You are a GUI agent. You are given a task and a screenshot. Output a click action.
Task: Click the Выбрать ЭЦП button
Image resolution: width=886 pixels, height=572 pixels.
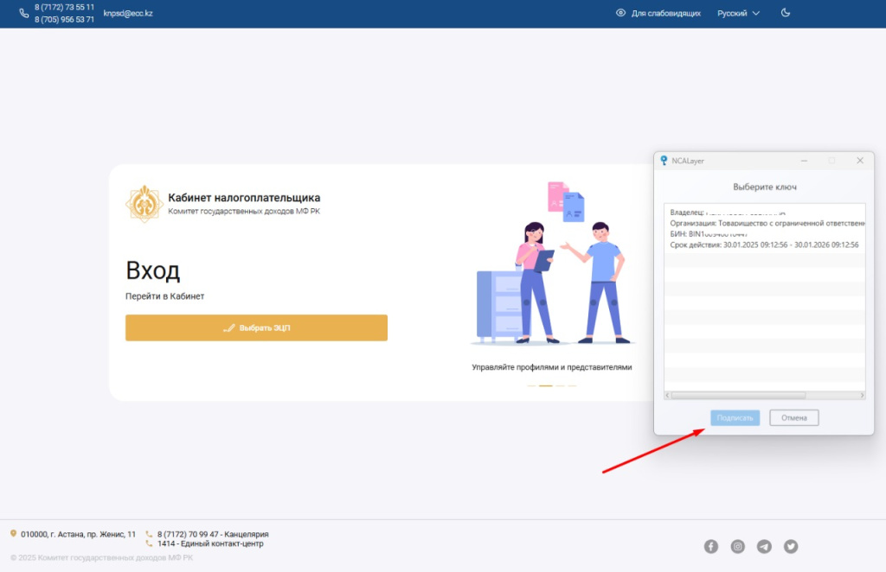(256, 327)
